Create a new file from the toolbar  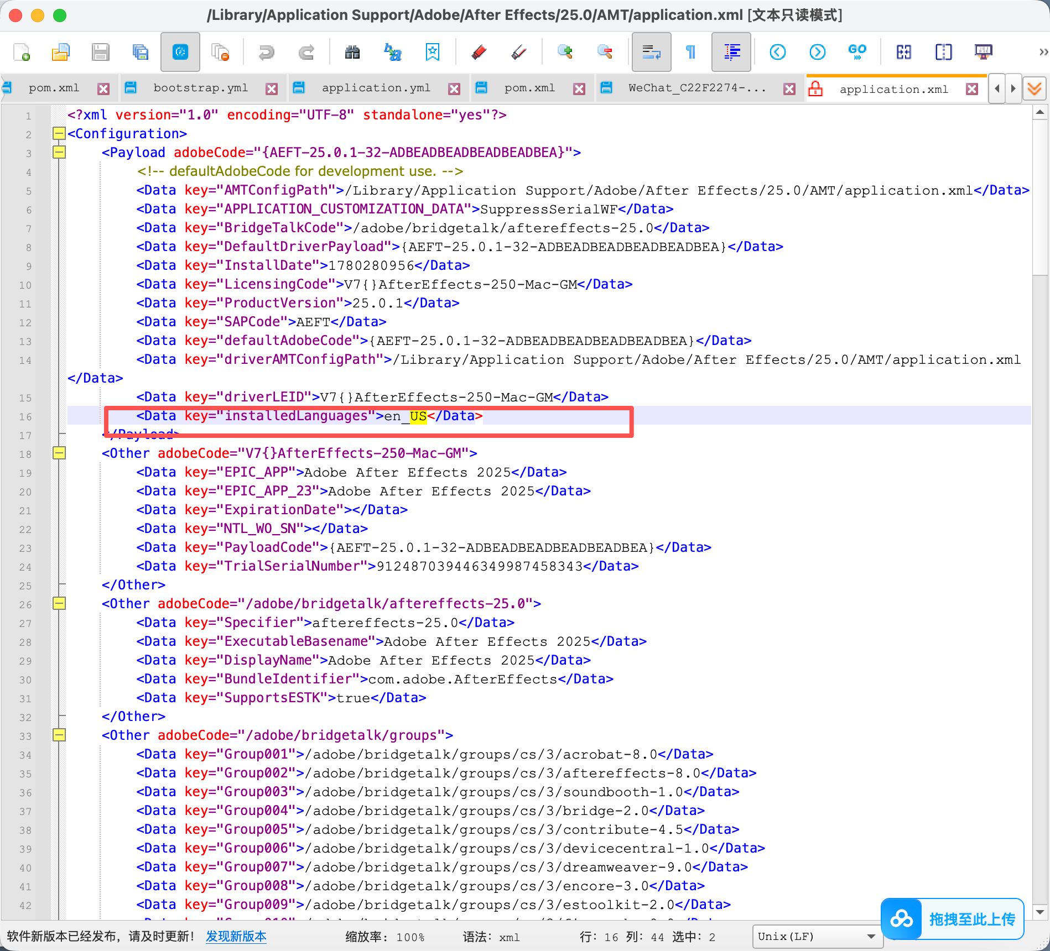[22, 52]
